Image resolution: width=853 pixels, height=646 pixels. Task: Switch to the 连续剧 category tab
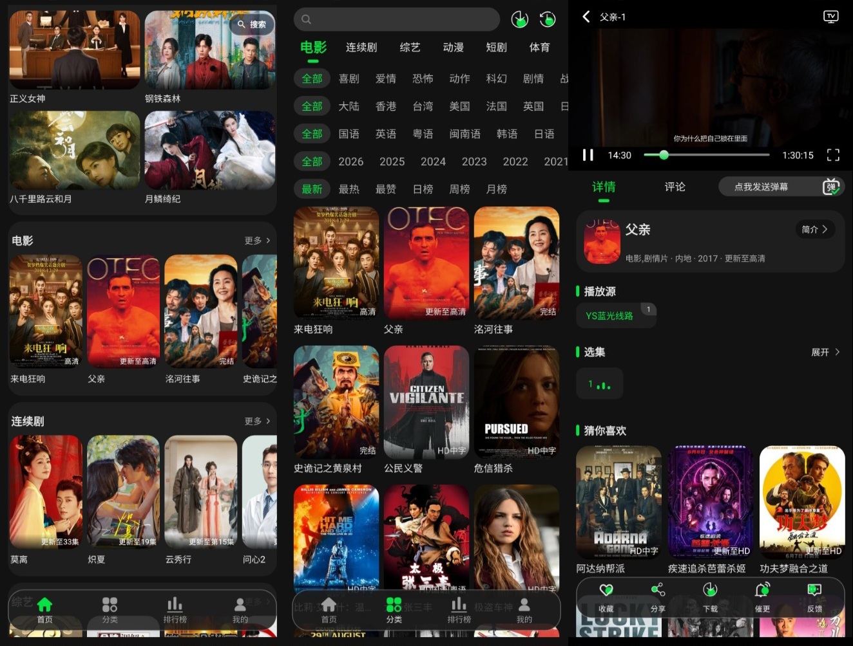pos(361,48)
